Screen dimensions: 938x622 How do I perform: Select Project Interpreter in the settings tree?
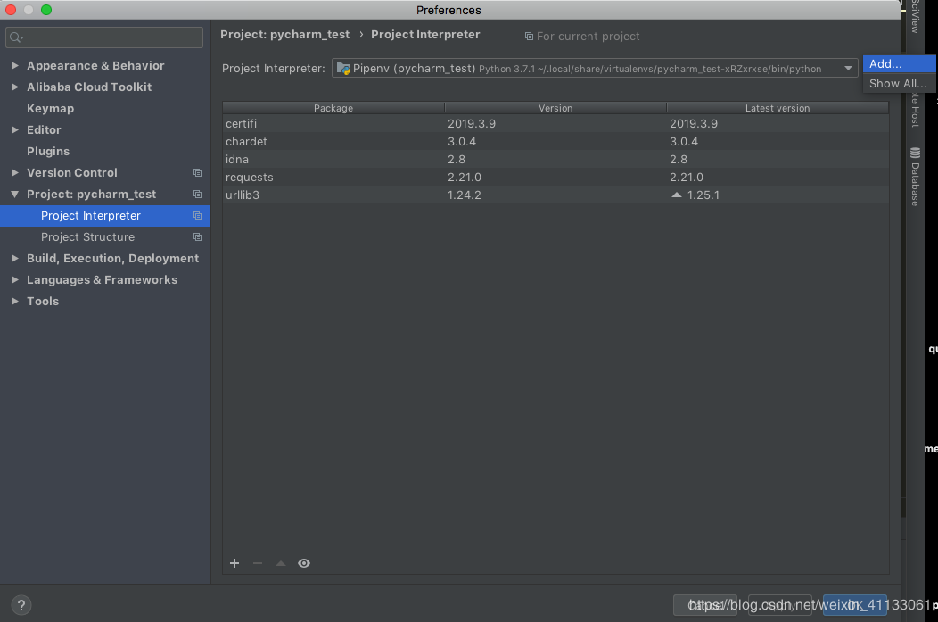tap(104, 216)
